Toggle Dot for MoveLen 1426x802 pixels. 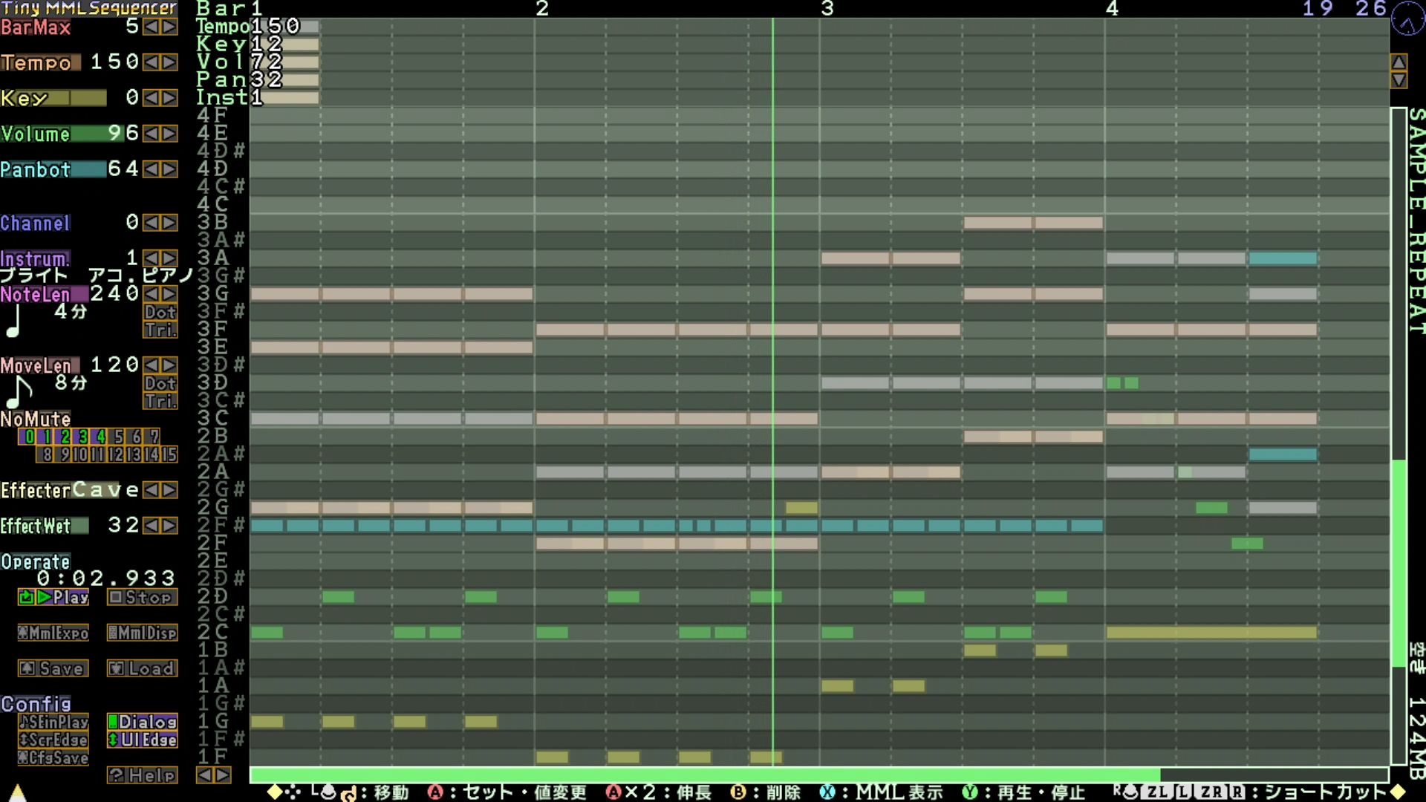point(160,383)
